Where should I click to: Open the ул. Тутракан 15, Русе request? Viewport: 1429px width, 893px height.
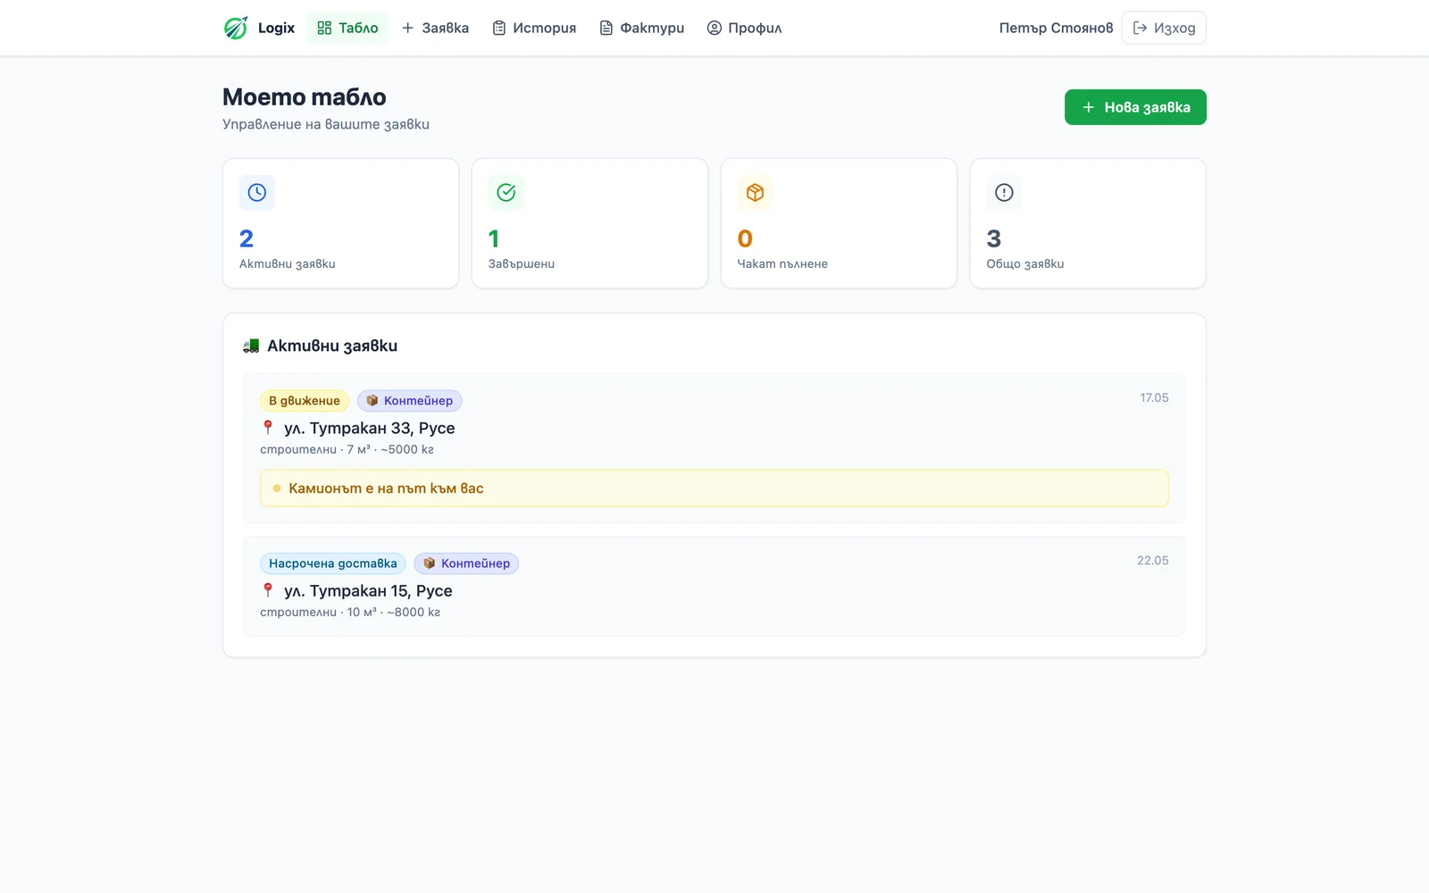pos(714,587)
